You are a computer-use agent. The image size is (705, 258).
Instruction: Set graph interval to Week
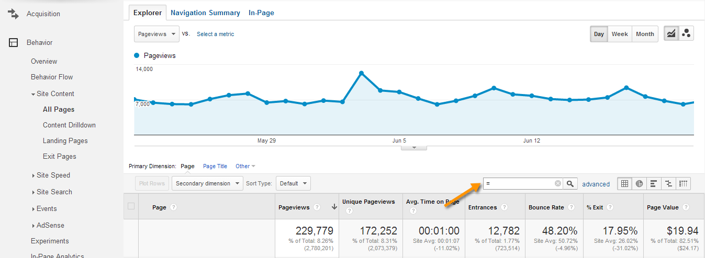(x=620, y=34)
